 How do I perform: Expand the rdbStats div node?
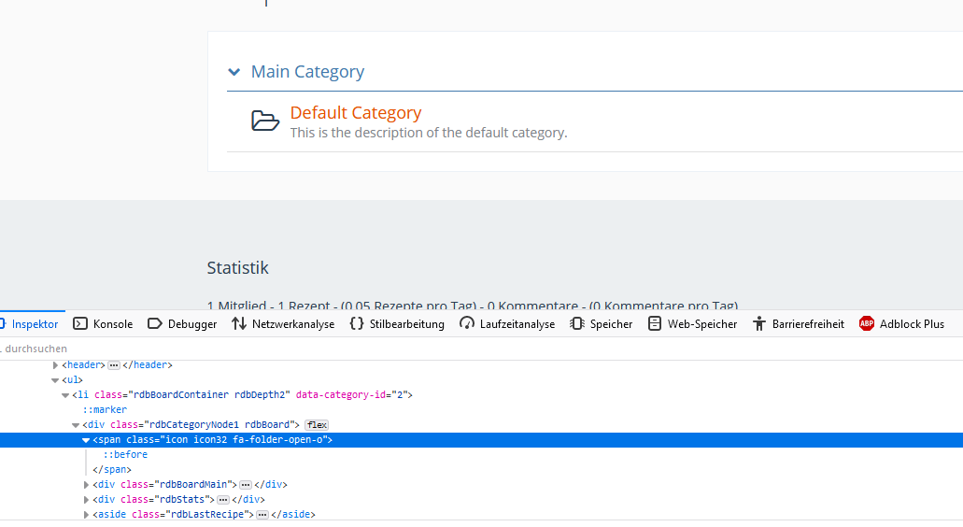(87, 500)
